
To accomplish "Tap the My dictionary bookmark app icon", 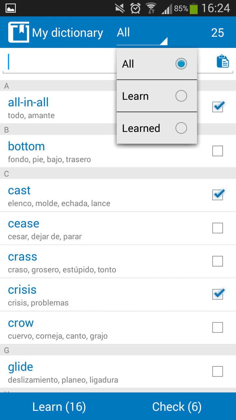I will (18, 32).
